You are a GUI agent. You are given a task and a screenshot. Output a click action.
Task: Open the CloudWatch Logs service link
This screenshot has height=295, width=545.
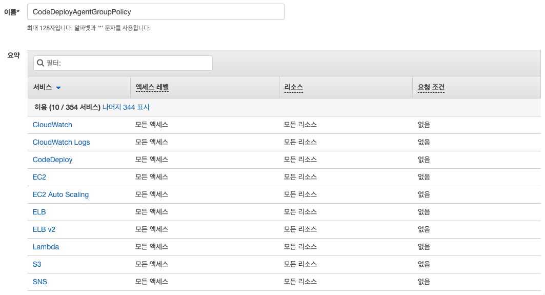[61, 142]
